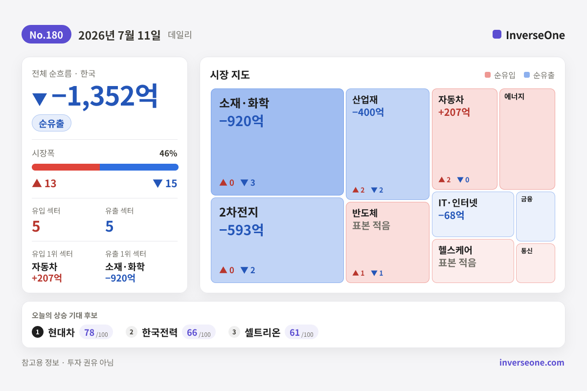Click the red up-triangle in 소재·화학 tile
The width and height of the screenshot is (587, 391).
point(224,182)
